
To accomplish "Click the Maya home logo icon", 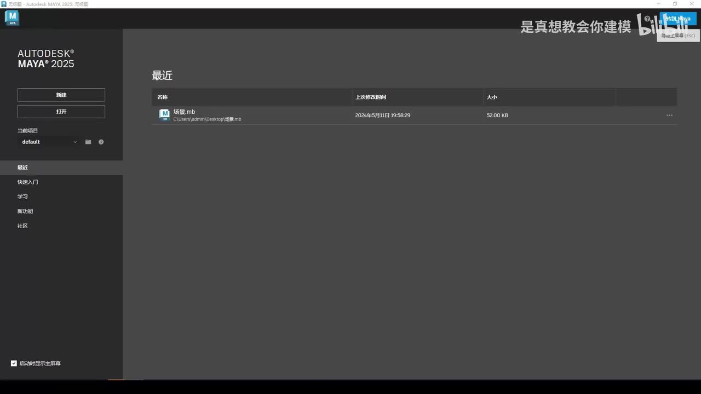I will tap(12, 18).
